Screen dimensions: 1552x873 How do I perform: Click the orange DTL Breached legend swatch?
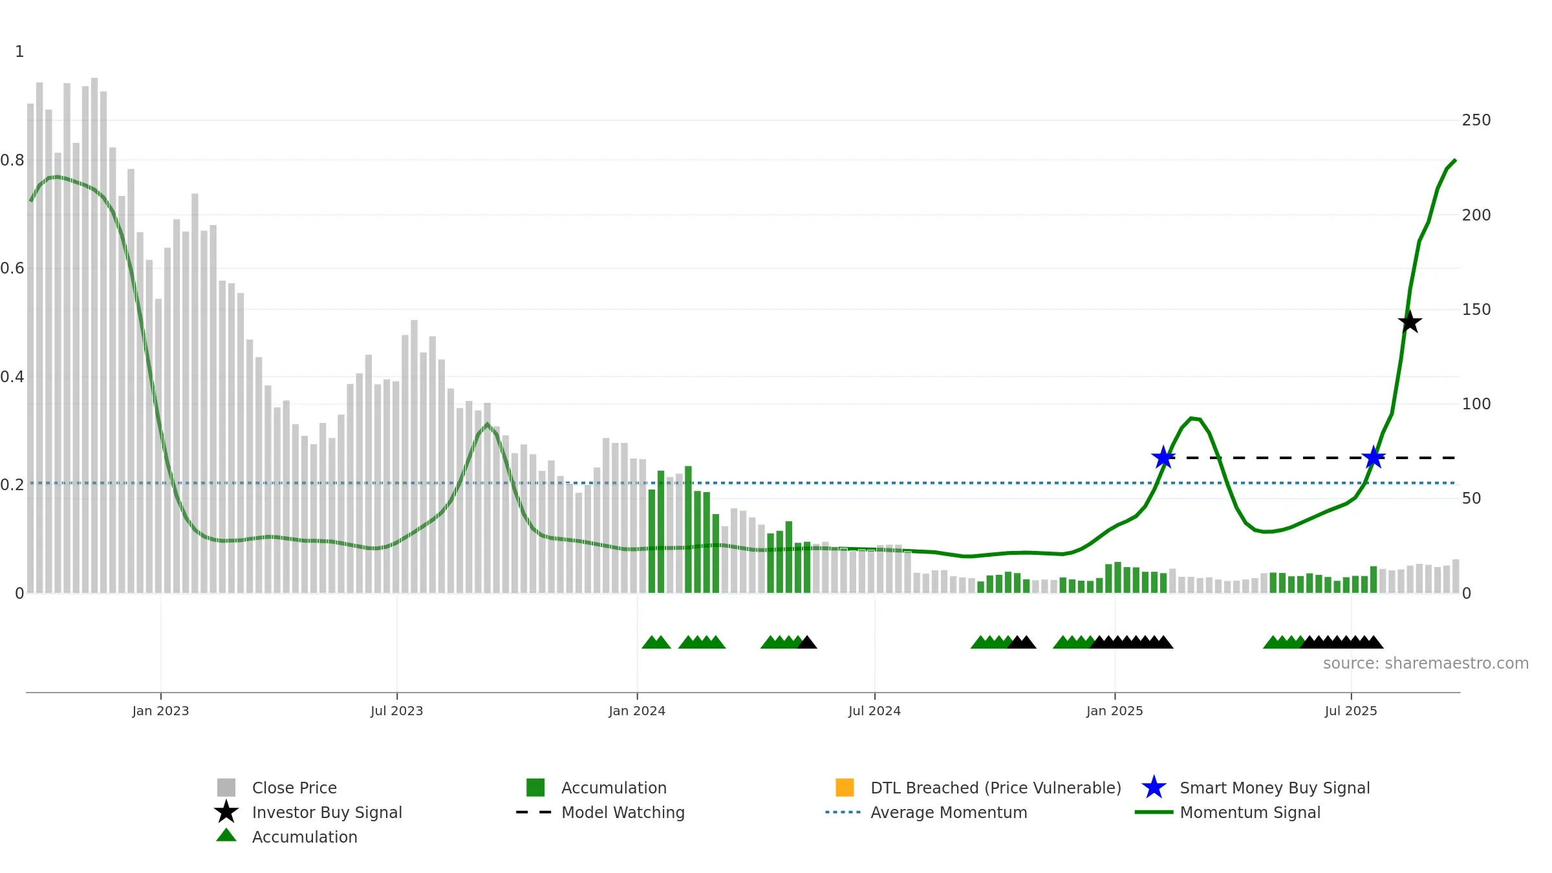coord(845,788)
